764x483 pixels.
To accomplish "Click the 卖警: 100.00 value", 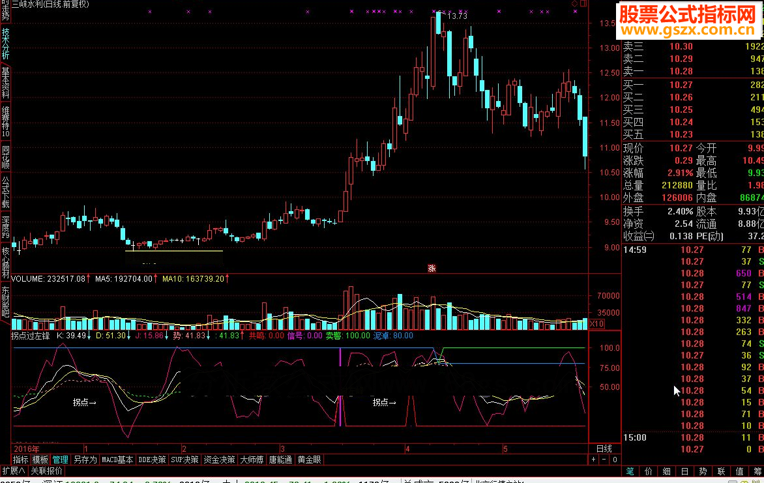I will (x=348, y=336).
